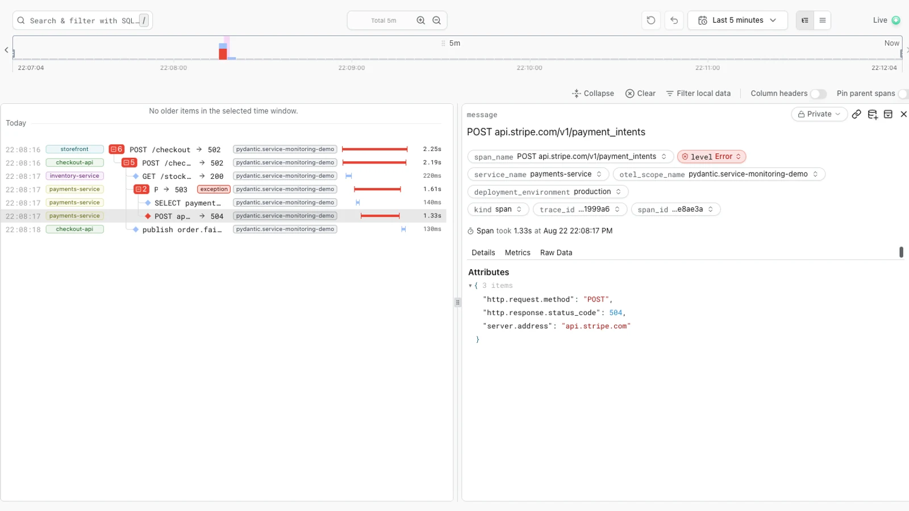Switch to flat list view icon
This screenshot has height=511, width=909.
(x=823, y=20)
